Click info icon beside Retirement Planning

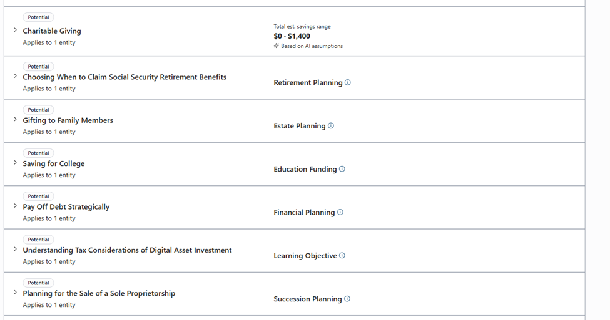click(348, 82)
